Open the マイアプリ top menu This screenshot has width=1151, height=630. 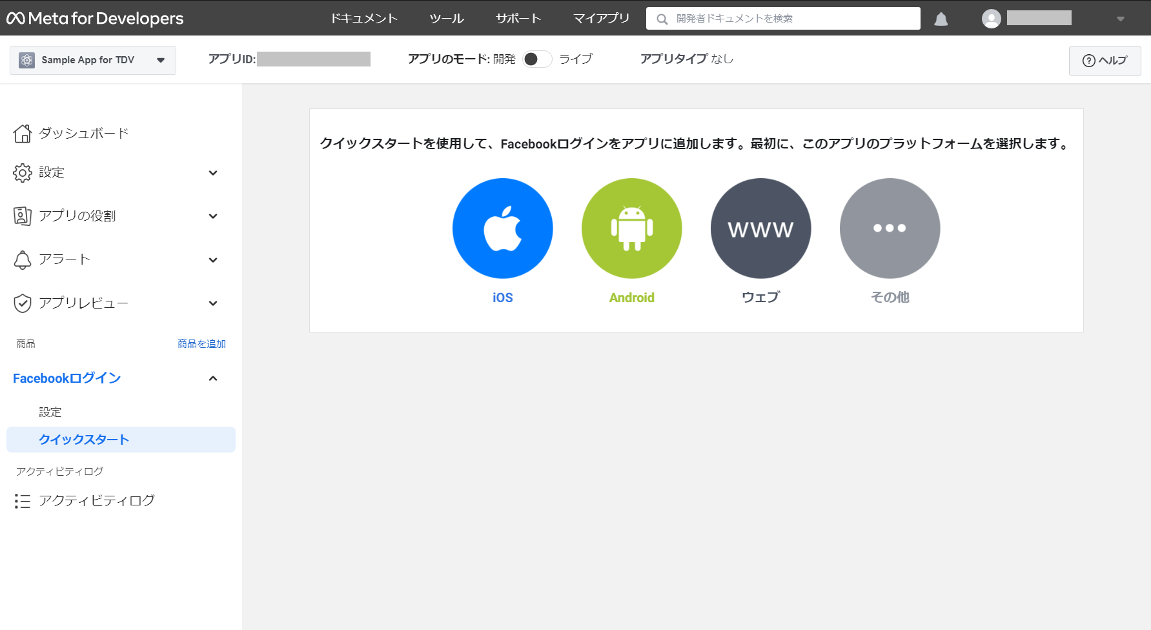[x=602, y=19]
